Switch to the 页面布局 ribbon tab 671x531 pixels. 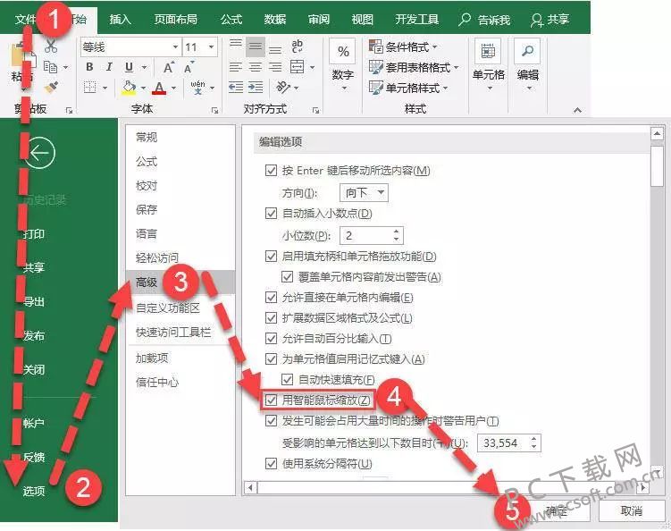pyautogui.click(x=175, y=20)
